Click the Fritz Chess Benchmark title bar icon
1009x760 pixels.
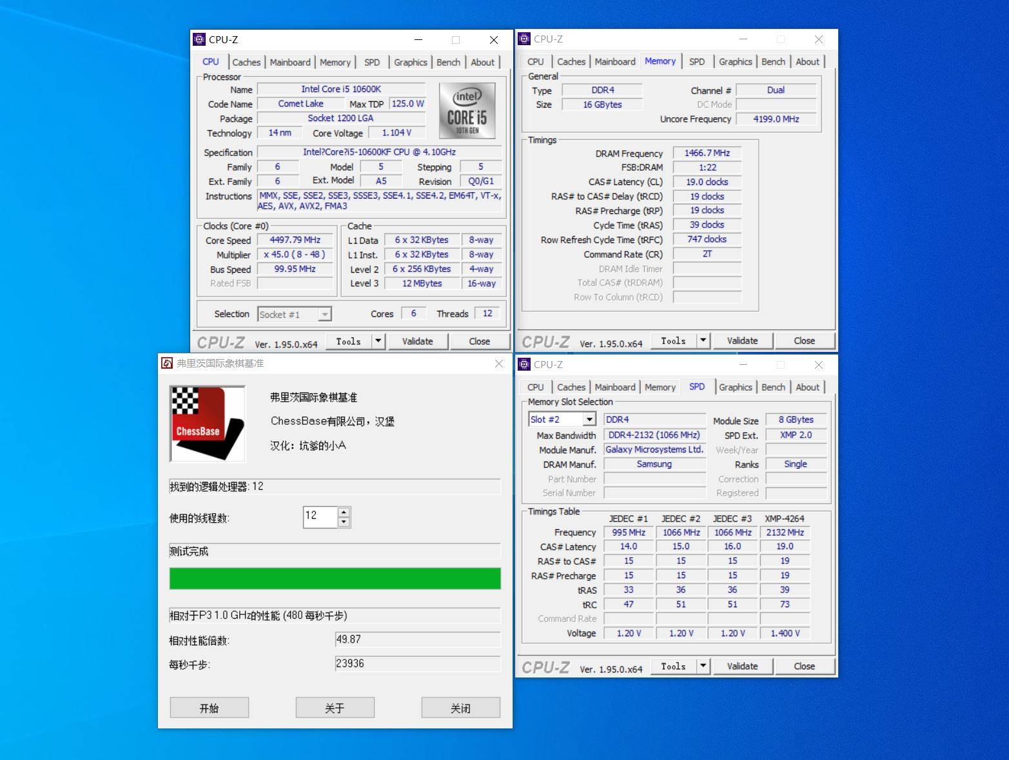[167, 364]
